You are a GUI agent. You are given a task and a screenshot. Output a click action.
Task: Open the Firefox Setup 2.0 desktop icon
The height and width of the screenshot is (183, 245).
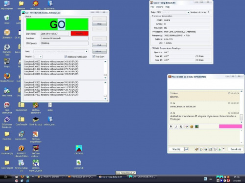pos(22,165)
